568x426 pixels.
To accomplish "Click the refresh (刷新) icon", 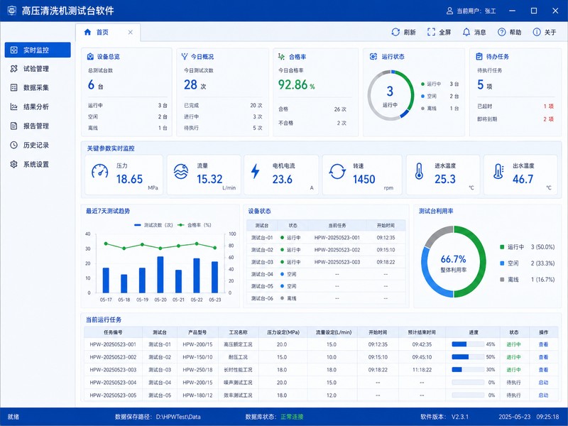I will pyautogui.click(x=395, y=32).
